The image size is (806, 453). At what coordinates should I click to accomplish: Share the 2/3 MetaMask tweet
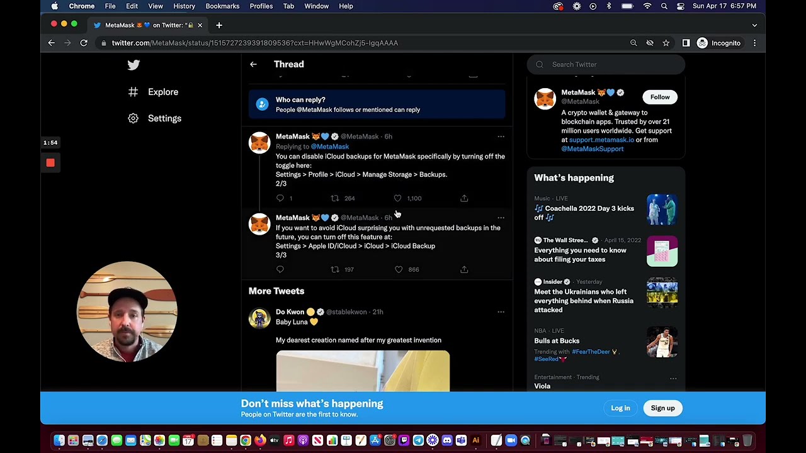tap(464, 198)
